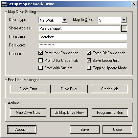Viewport: 138px width, 138px height.
Task: Open the Drive Error message settings
Action: [69, 89]
